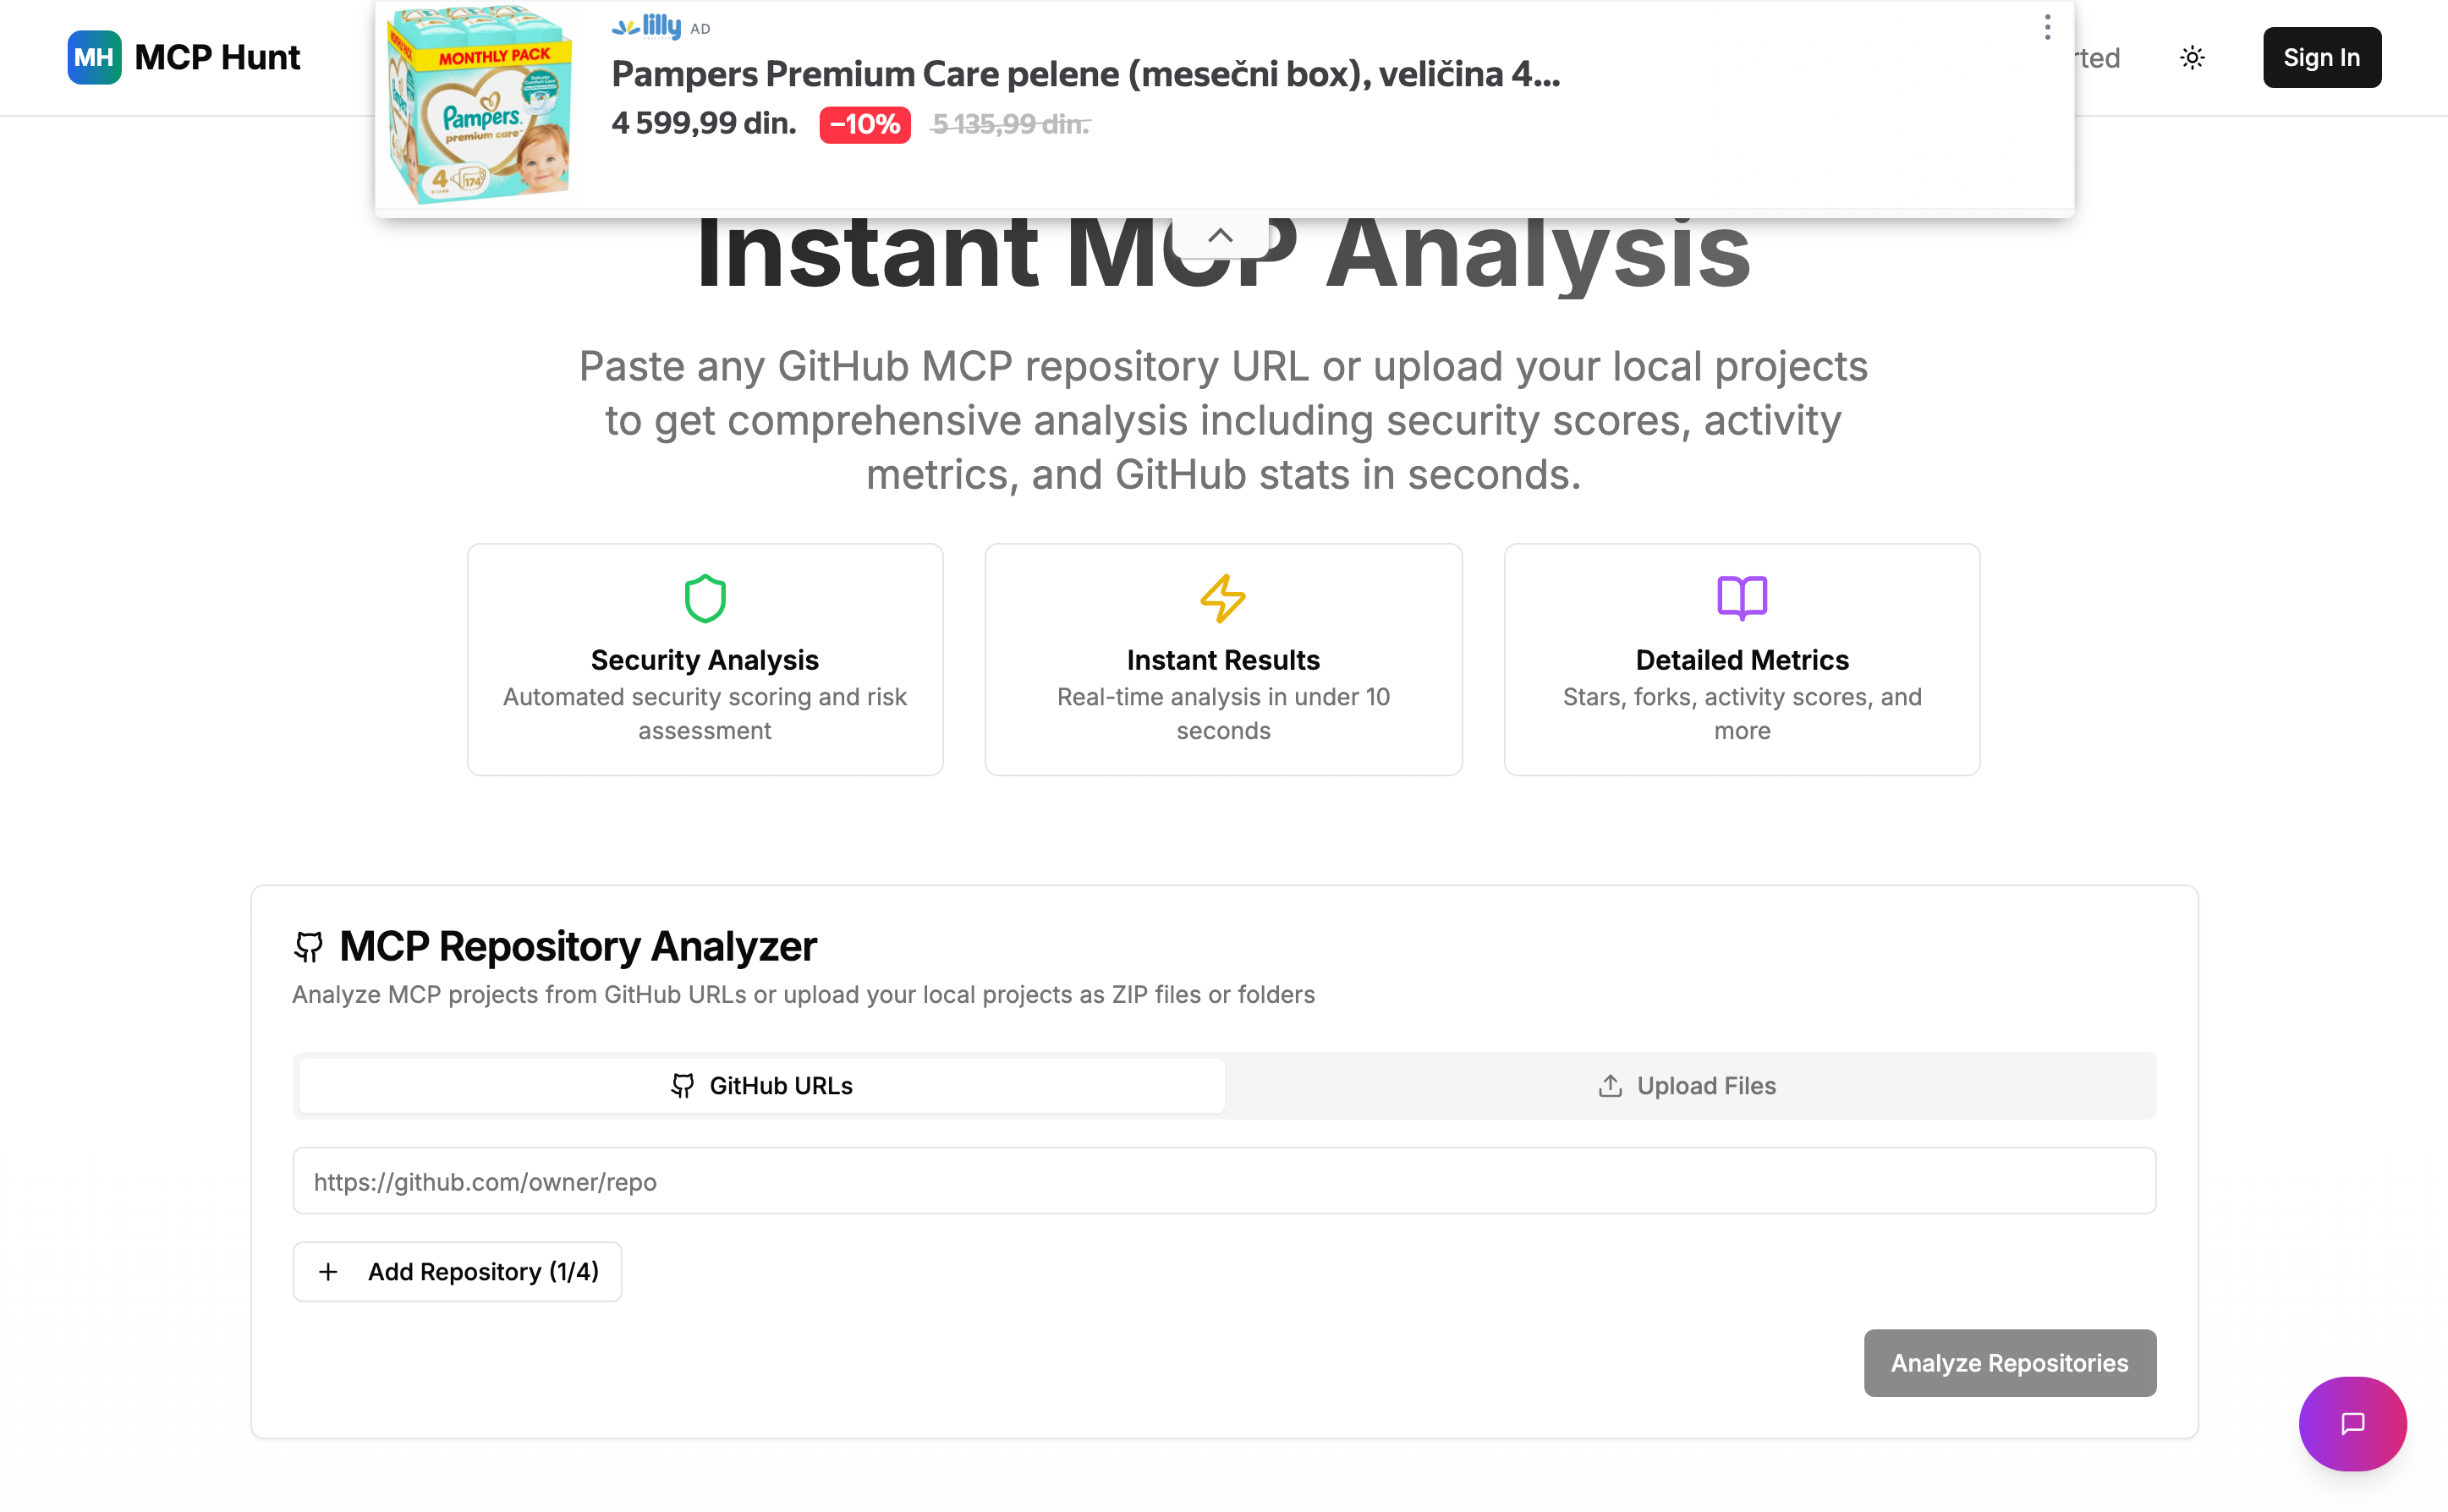Click the MH logo icon
The height and width of the screenshot is (1512, 2448).
94,58
